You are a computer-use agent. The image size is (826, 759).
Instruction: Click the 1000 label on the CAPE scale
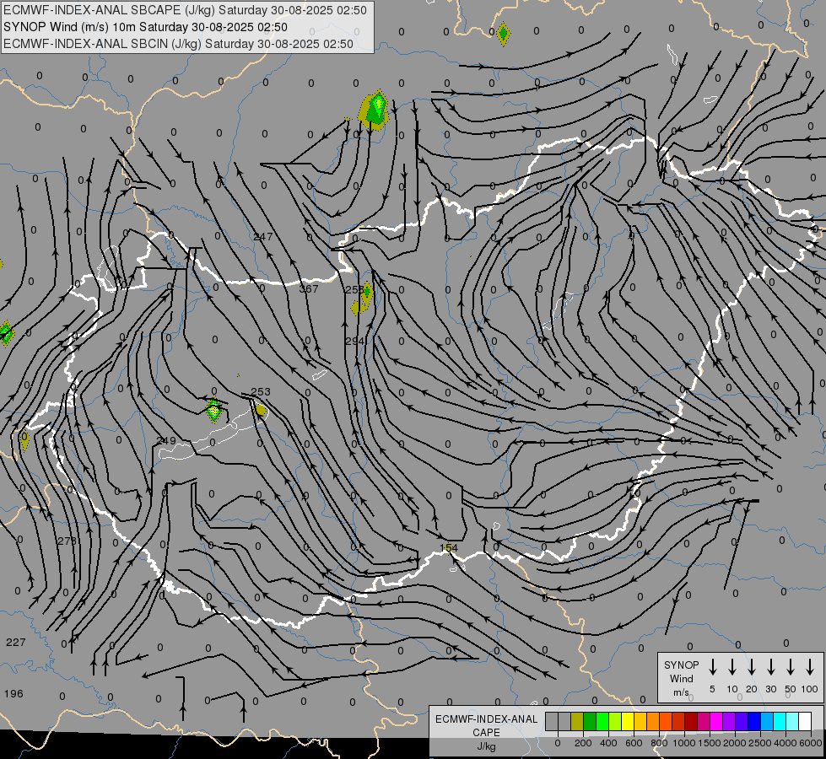pyautogui.click(x=683, y=743)
